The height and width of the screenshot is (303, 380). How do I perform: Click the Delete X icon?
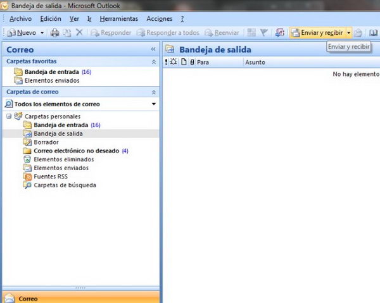pyautogui.click(x=79, y=32)
